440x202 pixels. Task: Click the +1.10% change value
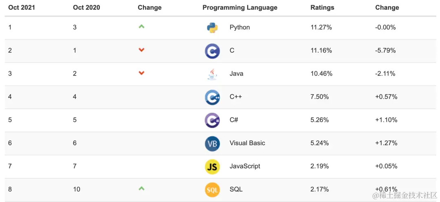coord(386,120)
